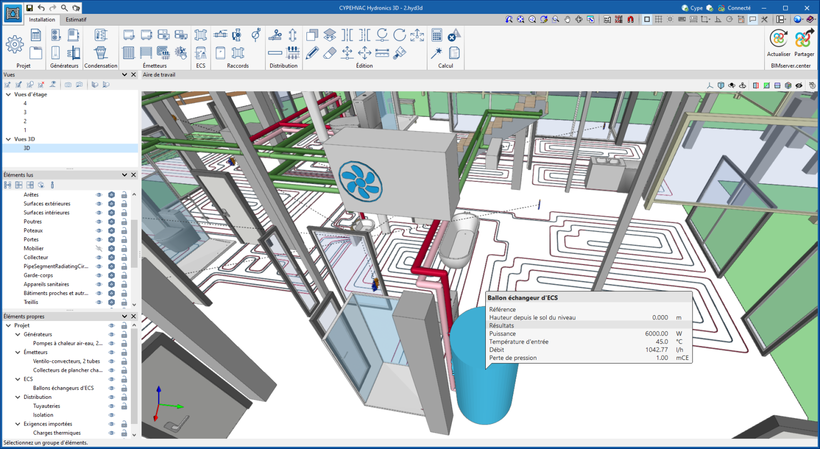This screenshot has width=820, height=449.
Task: Click the save disk icon
Action: (x=30, y=8)
